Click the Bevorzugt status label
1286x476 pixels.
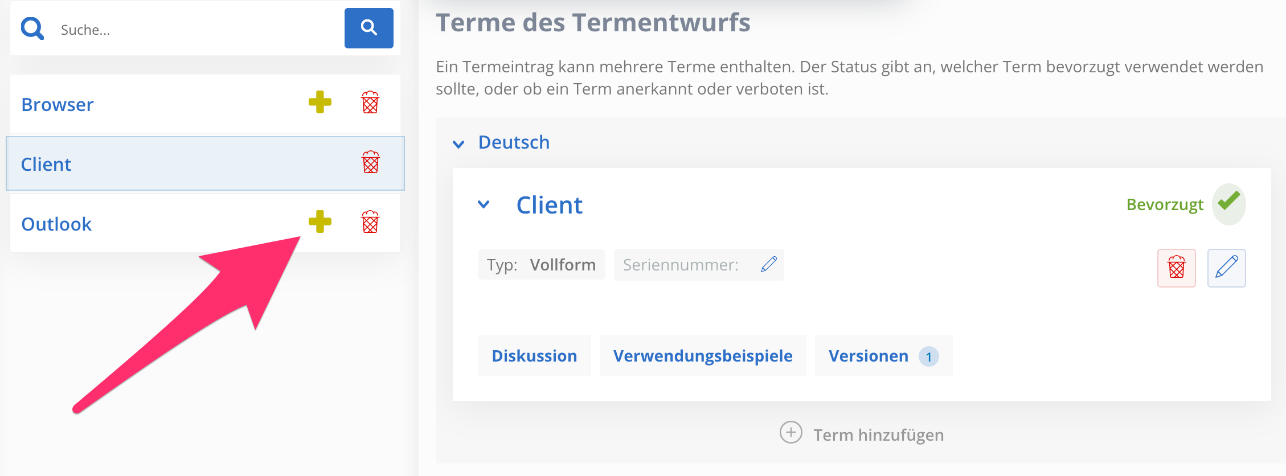click(x=1165, y=204)
